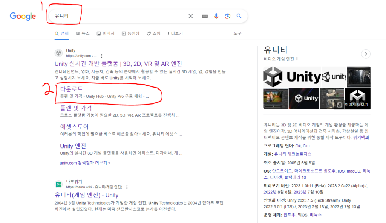Open the on-screen keyboard icon
Viewport: 386px width, 223px height.
pos(204,16)
